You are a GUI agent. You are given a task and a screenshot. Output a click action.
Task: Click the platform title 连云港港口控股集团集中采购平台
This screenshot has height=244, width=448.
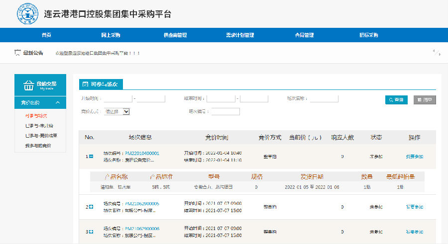point(108,14)
